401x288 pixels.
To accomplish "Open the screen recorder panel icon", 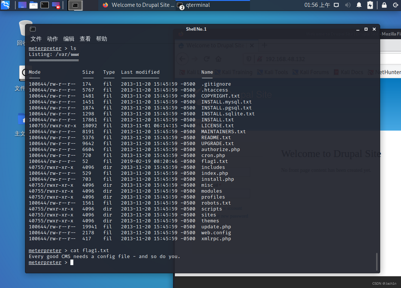I will tap(56, 5).
